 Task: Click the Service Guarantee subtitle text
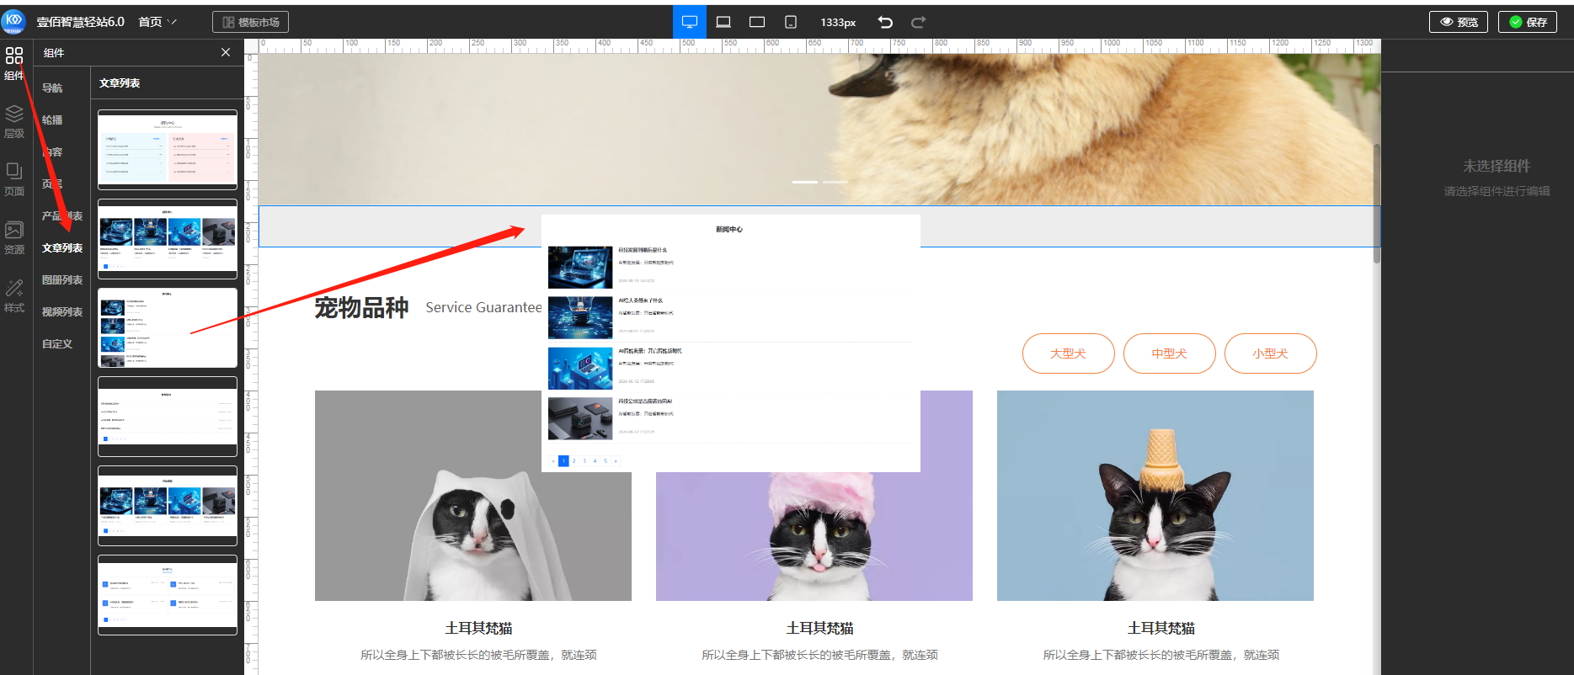484,308
